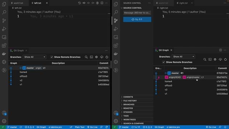Click Plain Text language mode in status bar

click(x=79, y=127)
